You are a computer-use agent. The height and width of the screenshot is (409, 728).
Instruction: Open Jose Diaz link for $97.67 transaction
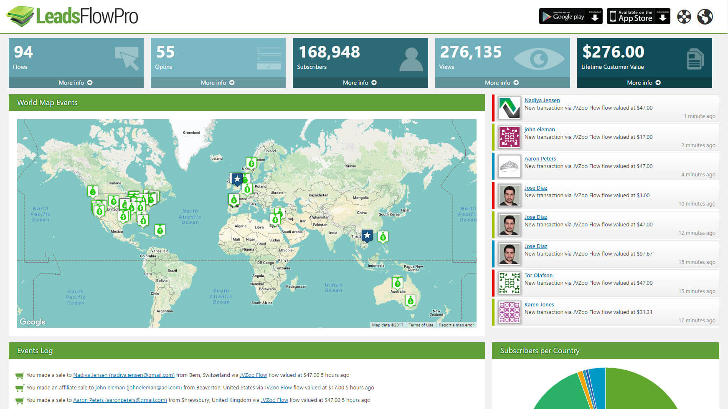(x=536, y=246)
